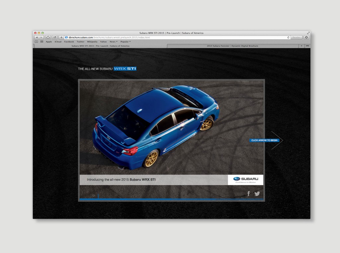The image size is (340, 253).
Task: Expand the Popular bookmarks folder
Action: pyautogui.click(x=126, y=42)
